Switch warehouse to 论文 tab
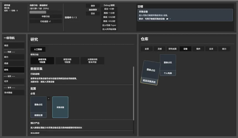This screenshot has height=138, width=238. pos(211,49)
